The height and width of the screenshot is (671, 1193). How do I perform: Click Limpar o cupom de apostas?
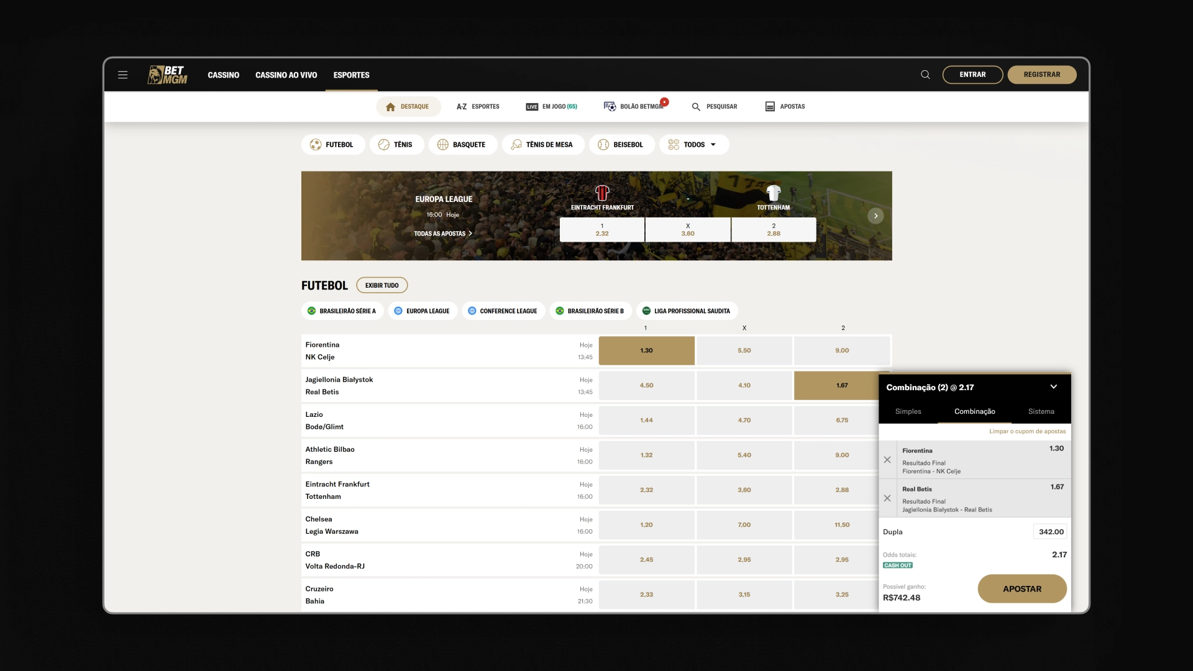[1027, 431]
